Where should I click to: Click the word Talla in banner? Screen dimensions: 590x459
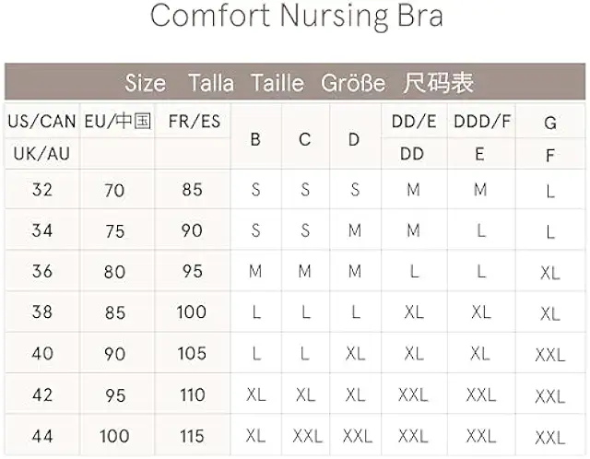coord(211,83)
